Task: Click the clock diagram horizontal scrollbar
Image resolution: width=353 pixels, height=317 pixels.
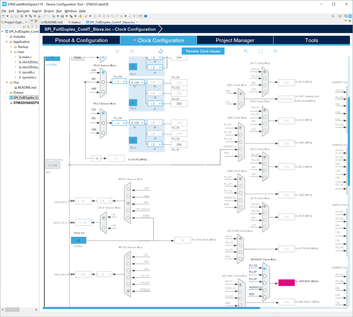Action: [151, 308]
